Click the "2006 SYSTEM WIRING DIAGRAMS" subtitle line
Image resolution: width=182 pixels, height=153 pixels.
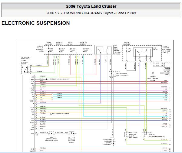(x=91, y=13)
